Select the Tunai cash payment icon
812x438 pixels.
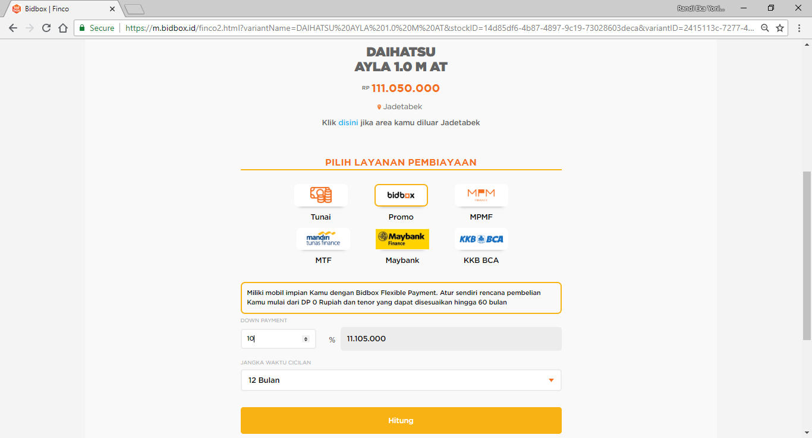tap(321, 195)
